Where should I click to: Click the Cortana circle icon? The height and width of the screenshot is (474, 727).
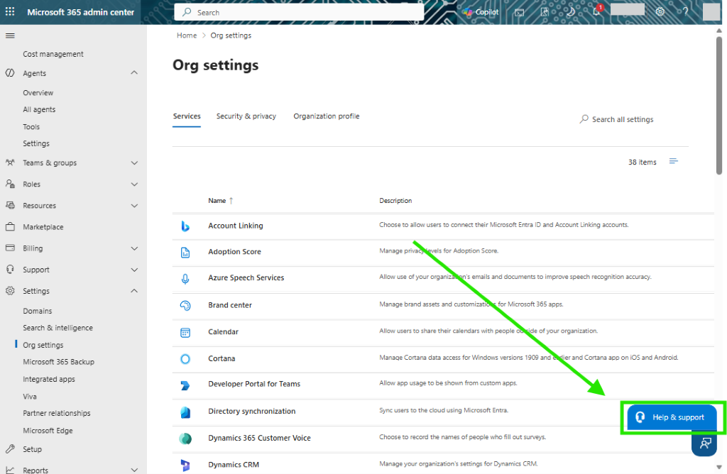pyautogui.click(x=185, y=358)
